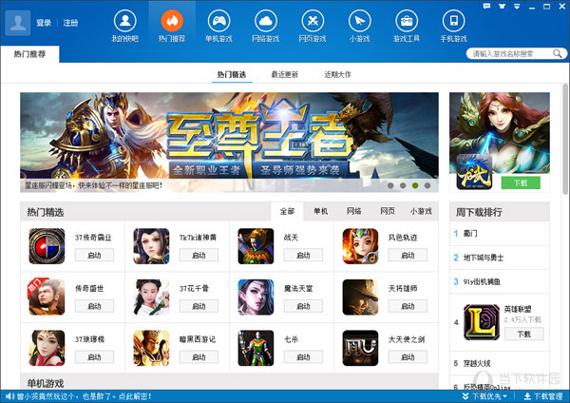570x403 pixels.
Task: Launch 大天使之剑 with 启动 button
Action: tap(408, 356)
